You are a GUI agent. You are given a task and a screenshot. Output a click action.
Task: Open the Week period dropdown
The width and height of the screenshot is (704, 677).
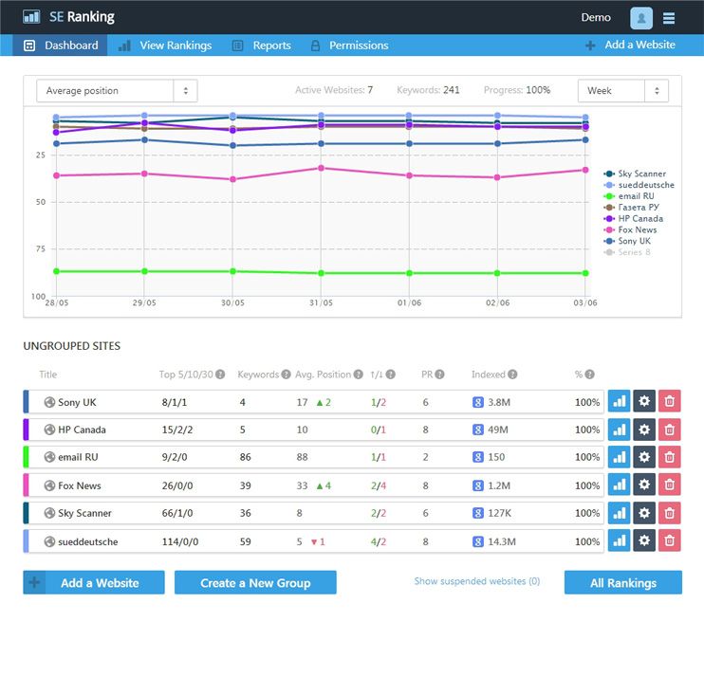(622, 91)
